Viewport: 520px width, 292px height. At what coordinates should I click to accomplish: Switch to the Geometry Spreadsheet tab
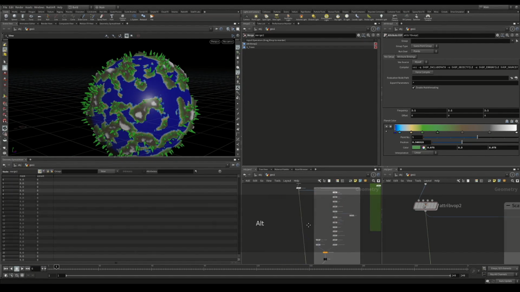coord(110,23)
